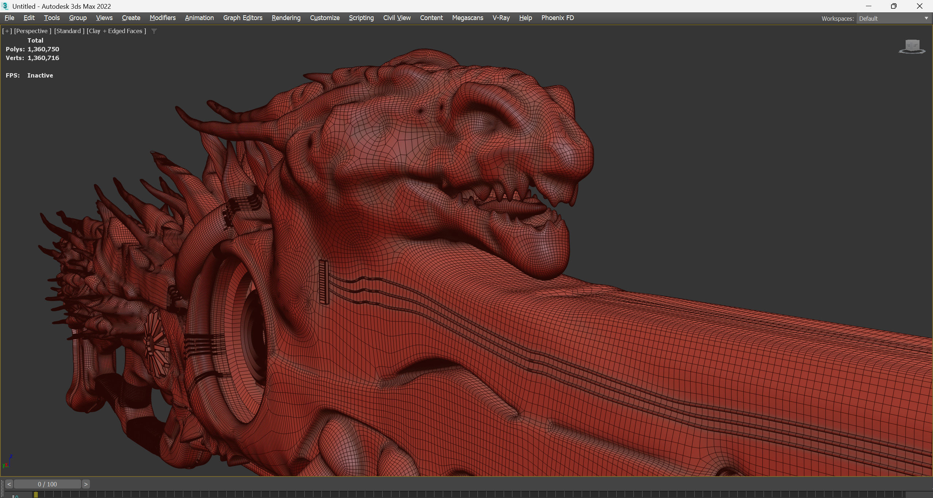Image resolution: width=933 pixels, height=498 pixels.
Task: Click the yellow frame marker on the track bar
Action: [x=36, y=495]
